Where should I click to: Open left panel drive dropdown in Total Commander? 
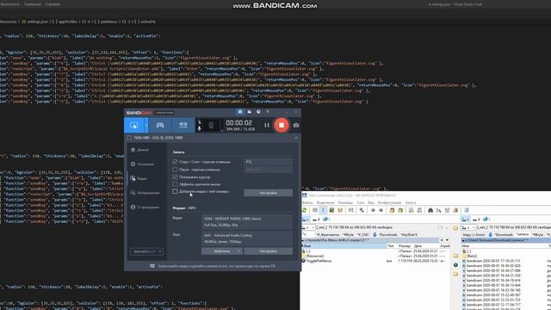click(308, 227)
